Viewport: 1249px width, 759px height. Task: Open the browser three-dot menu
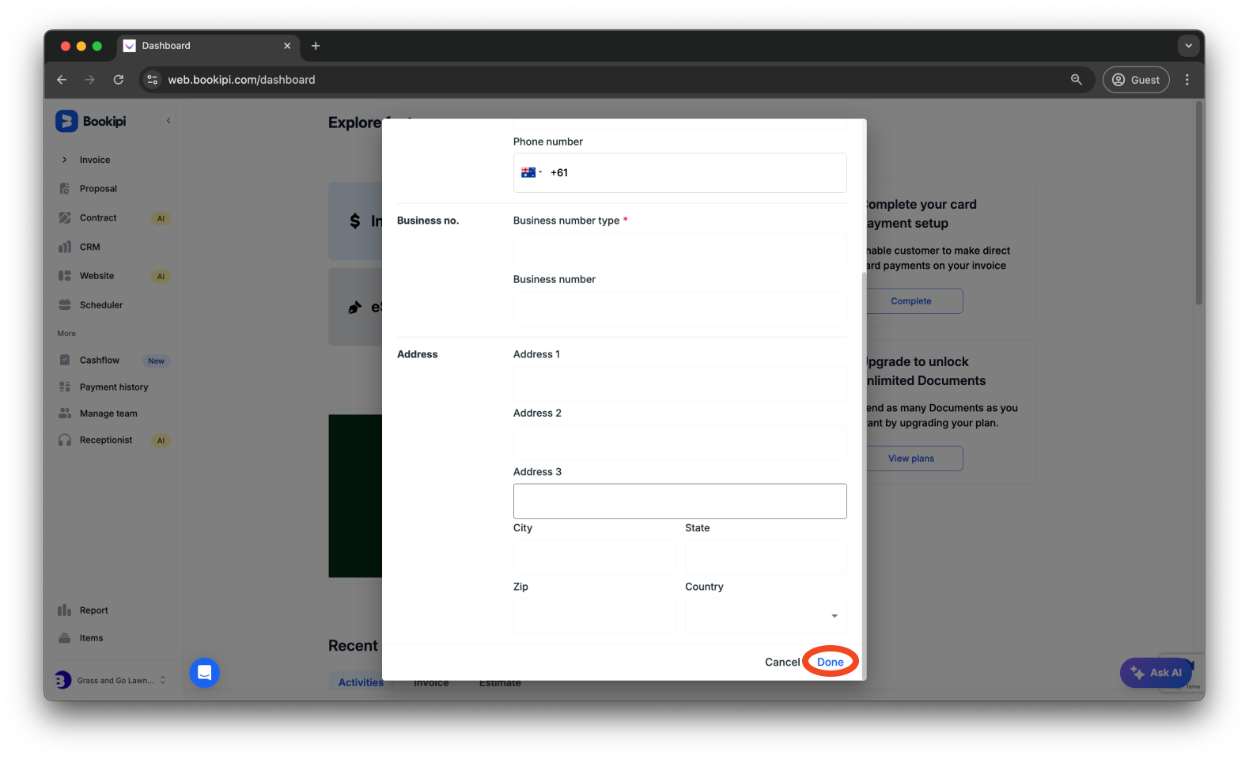tap(1187, 80)
